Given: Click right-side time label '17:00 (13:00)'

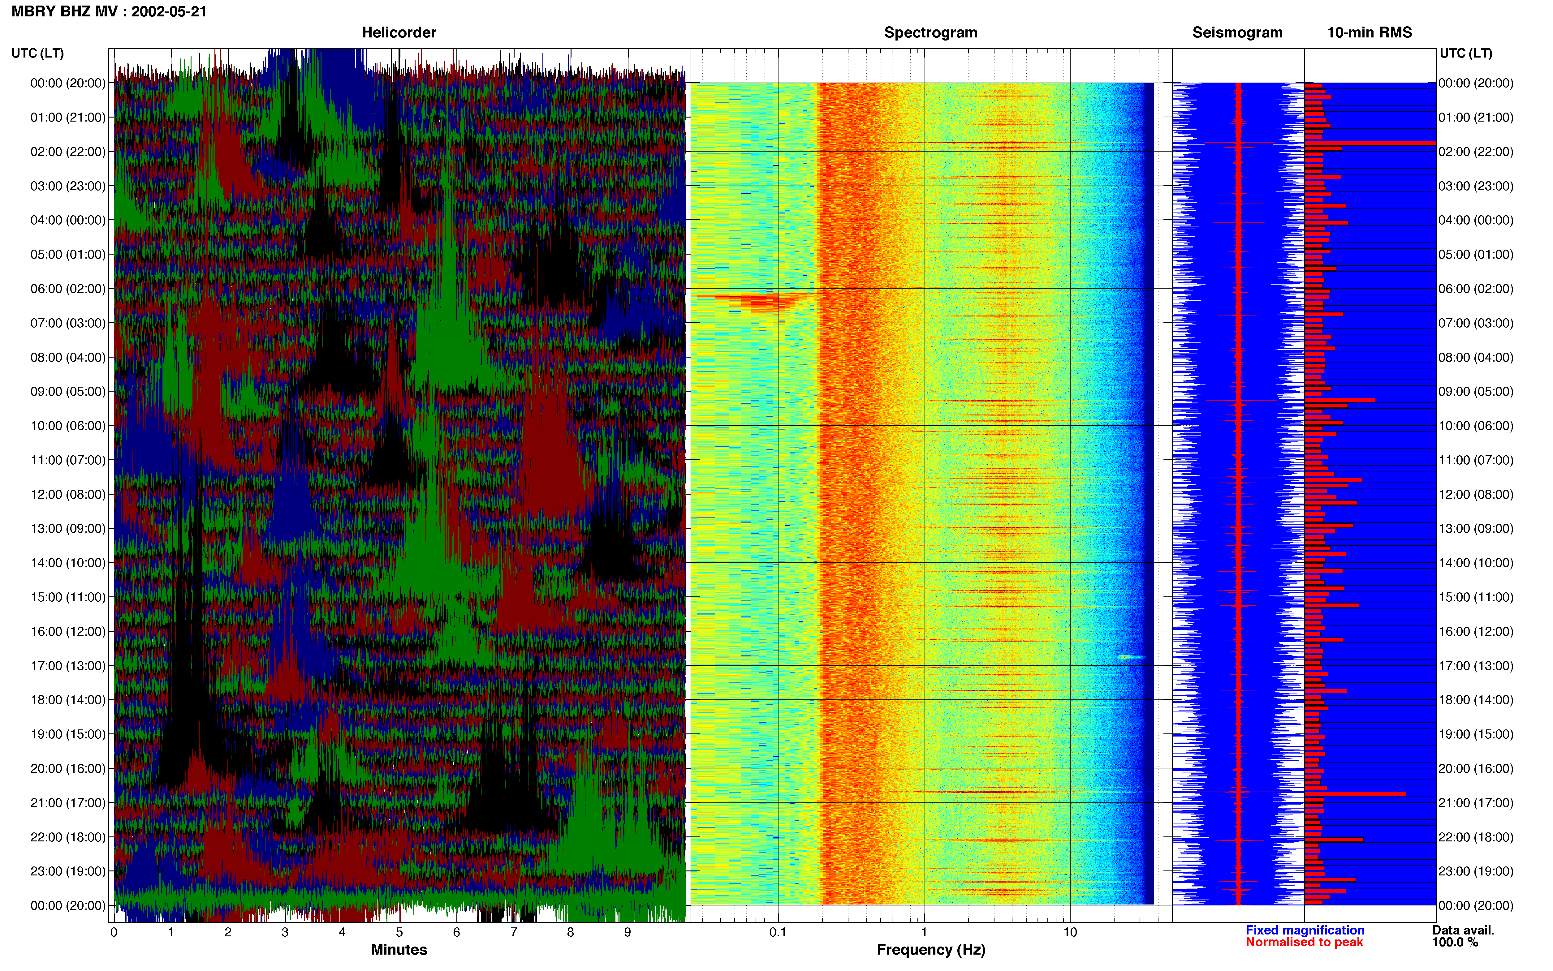Looking at the screenshot, I should point(1476,666).
